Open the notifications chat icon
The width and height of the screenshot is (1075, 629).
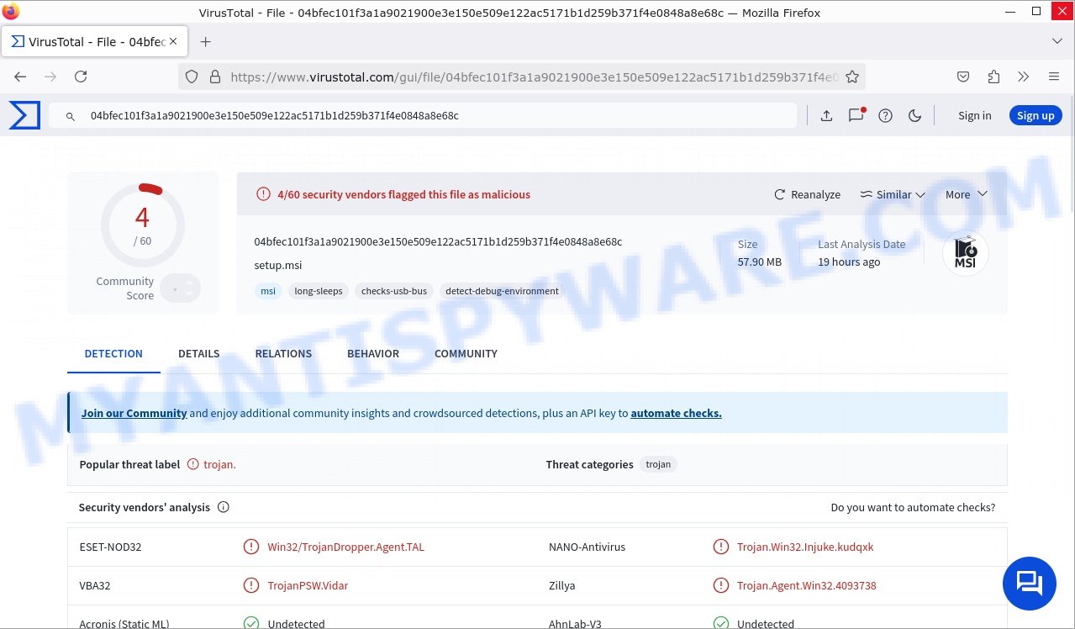pos(856,115)
